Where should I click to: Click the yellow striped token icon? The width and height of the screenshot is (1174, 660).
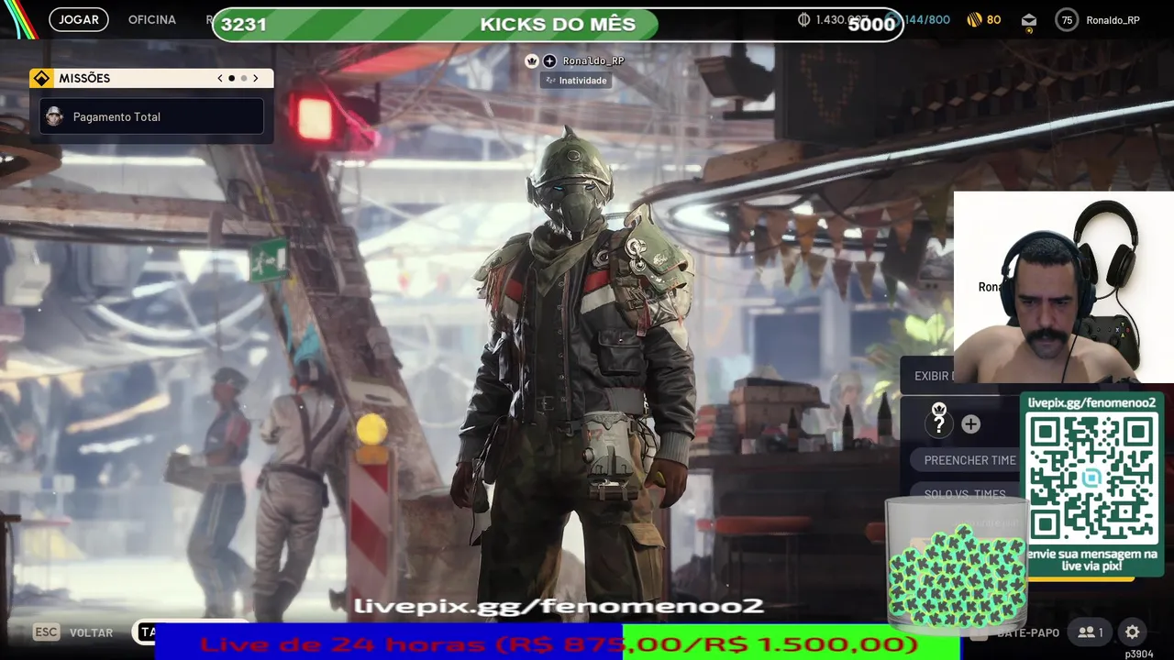[974, 19]
